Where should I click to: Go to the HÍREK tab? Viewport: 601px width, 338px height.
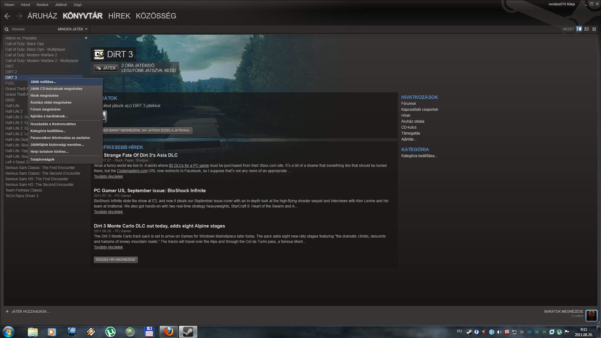119,16
